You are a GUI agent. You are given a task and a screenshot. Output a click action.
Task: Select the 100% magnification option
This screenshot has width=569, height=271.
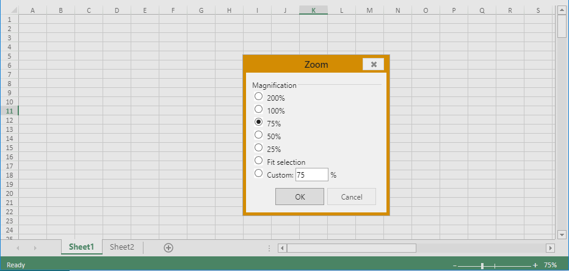tap(258, 109)
